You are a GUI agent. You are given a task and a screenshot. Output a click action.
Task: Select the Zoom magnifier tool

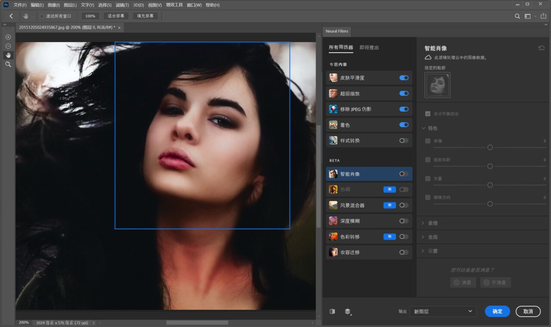(8, 64)
